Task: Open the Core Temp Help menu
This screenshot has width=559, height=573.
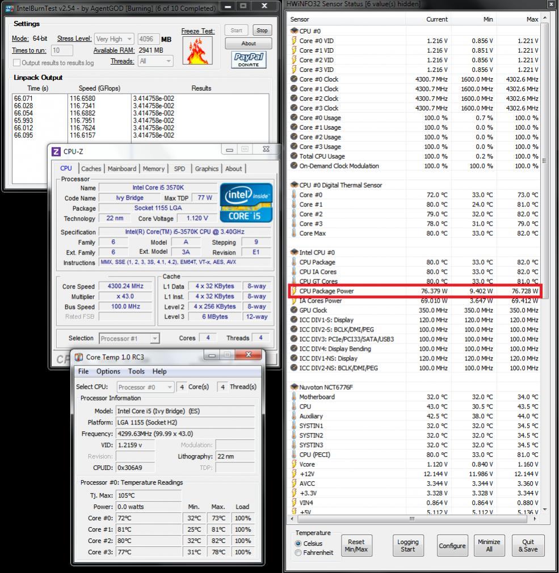Action: pos(159,371)
